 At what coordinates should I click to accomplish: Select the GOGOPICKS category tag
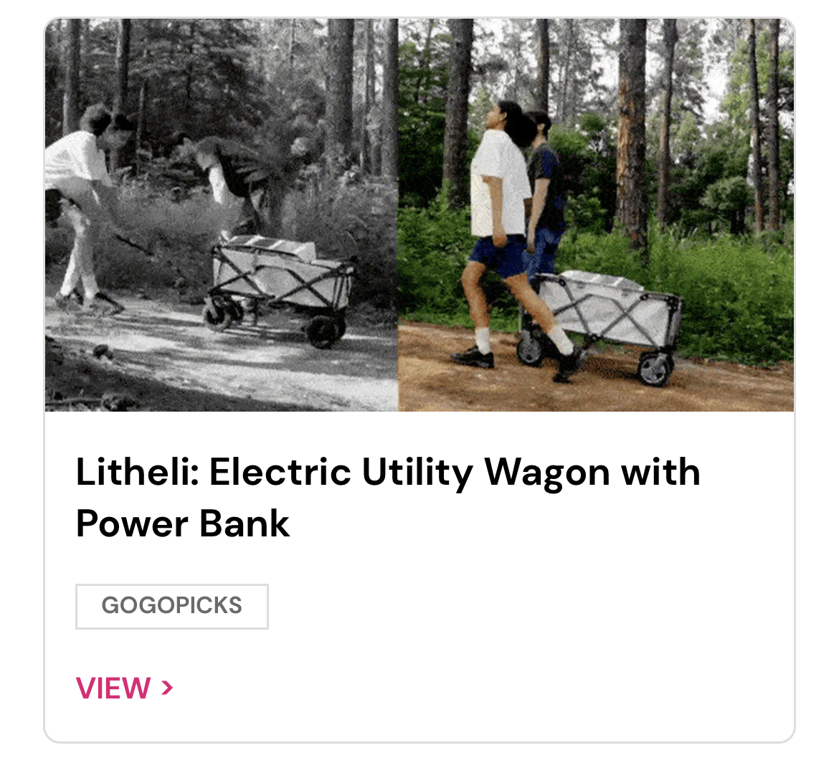point(172,606)
